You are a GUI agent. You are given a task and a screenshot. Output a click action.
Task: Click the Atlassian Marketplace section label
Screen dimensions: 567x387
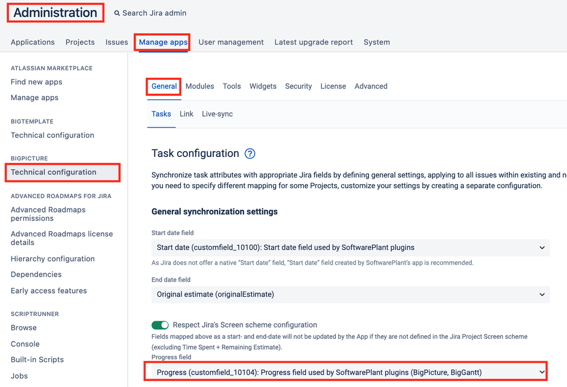[x=52, y=68]
